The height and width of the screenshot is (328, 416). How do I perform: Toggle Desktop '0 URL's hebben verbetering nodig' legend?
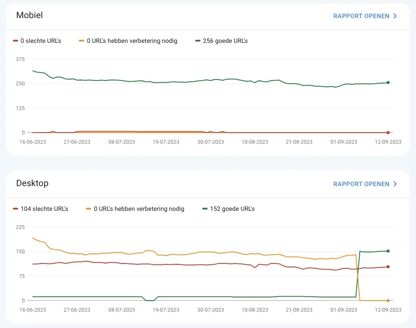tap(135, 209)
